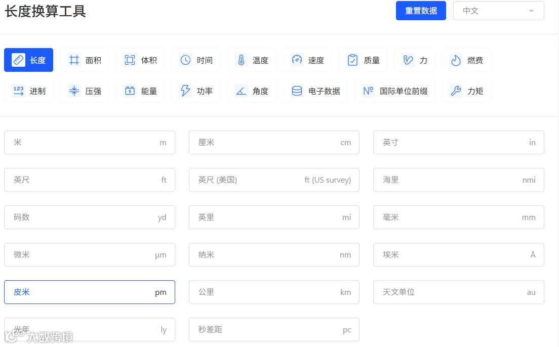Click the 力 muscle icon
Image resolution: width=559 pixels, height=347 pixels.
pos(408,60)
